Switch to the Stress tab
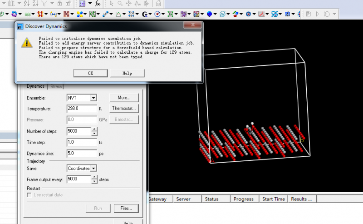 (x=56, y=86)
